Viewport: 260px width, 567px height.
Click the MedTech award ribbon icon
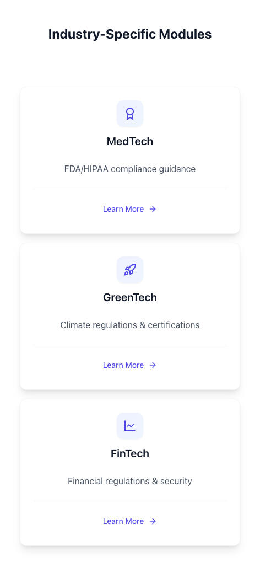(x=130, y=114)
